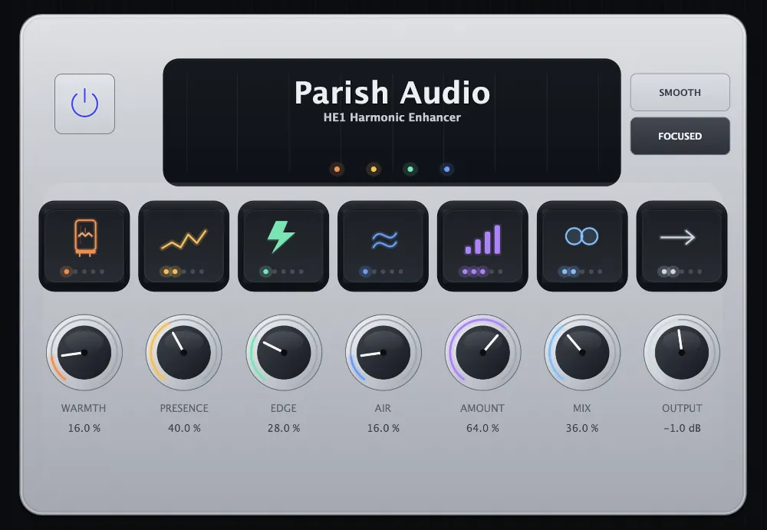Click the orange indicator dot in display
This screenshot has width=767, height=530.
click(337, 170)
